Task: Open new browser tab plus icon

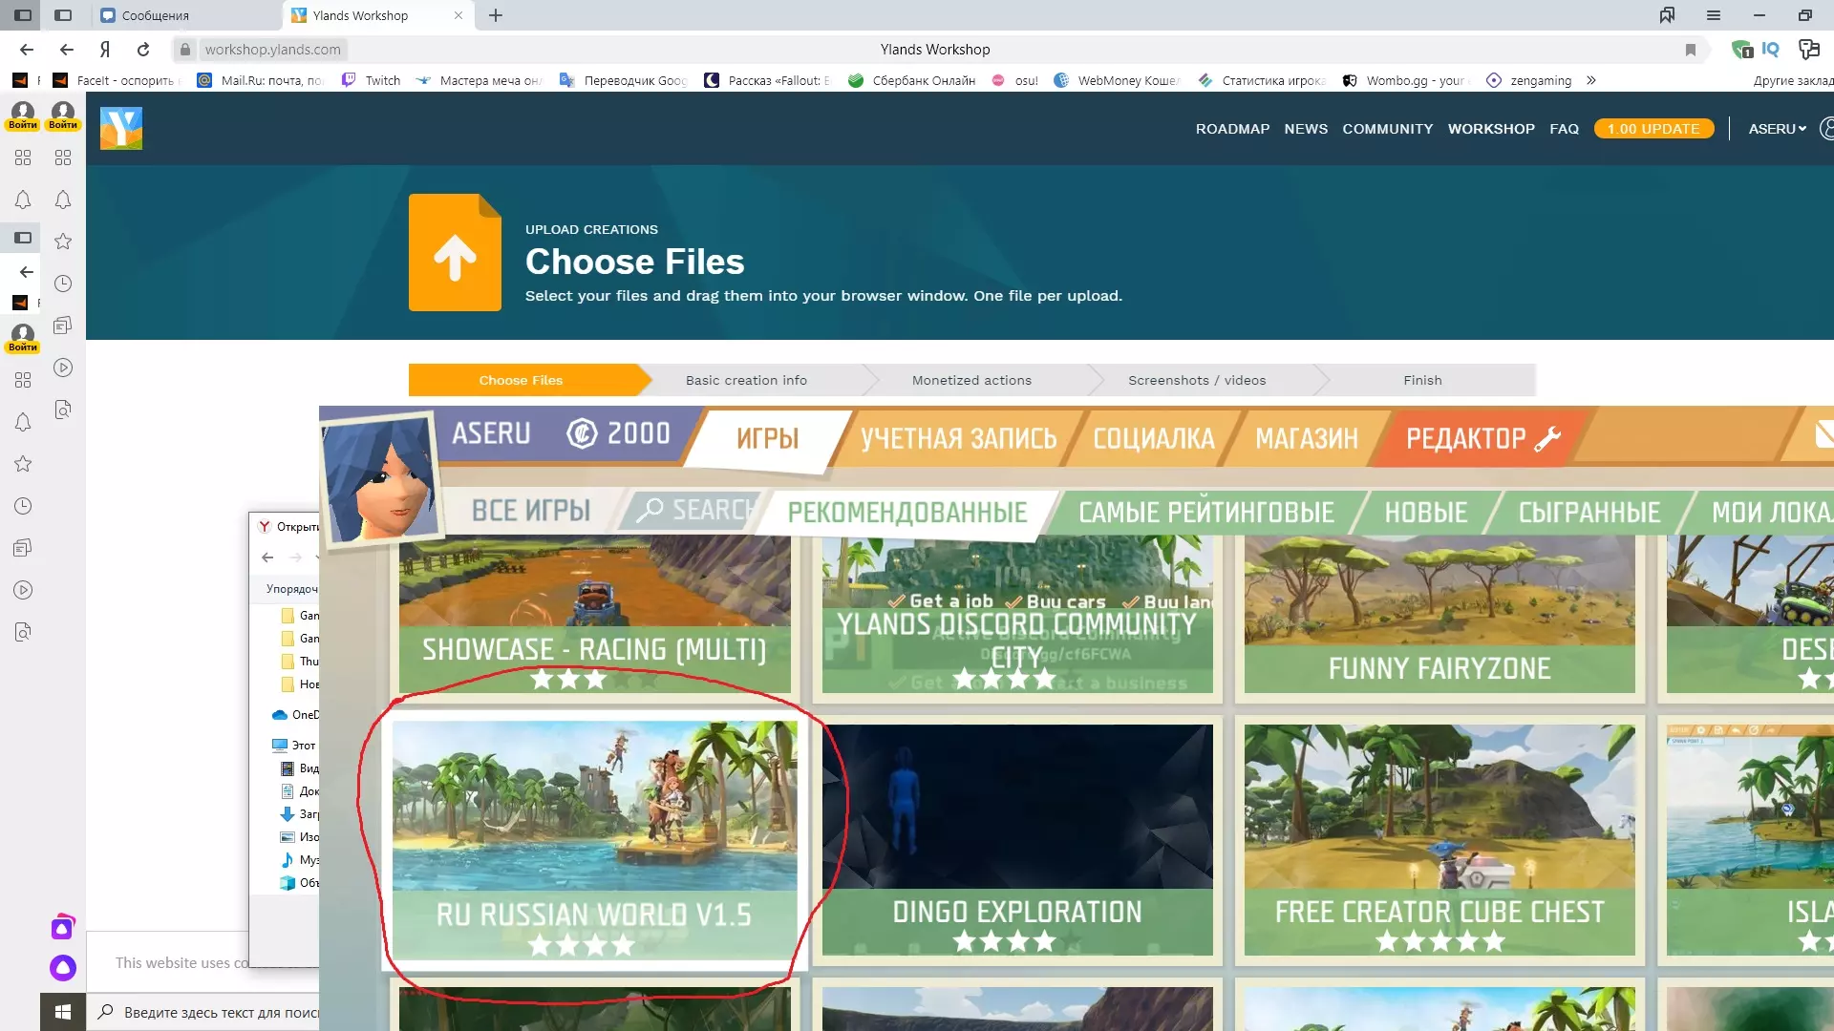Action: pyautogui.click(x=496, y=15)
